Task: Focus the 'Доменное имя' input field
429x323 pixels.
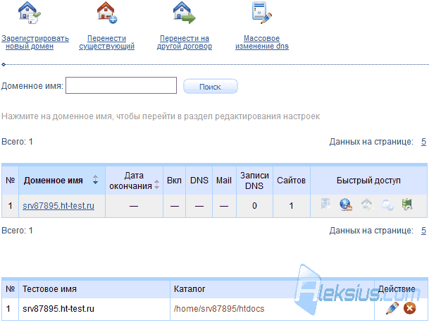Action: pyautogui.click(x=121, y=85)
